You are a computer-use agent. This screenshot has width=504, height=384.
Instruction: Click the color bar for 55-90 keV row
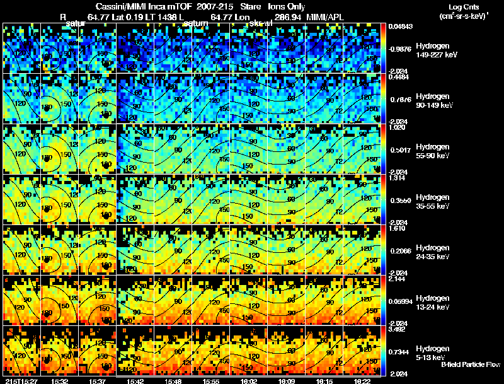(x=383, y=149)
